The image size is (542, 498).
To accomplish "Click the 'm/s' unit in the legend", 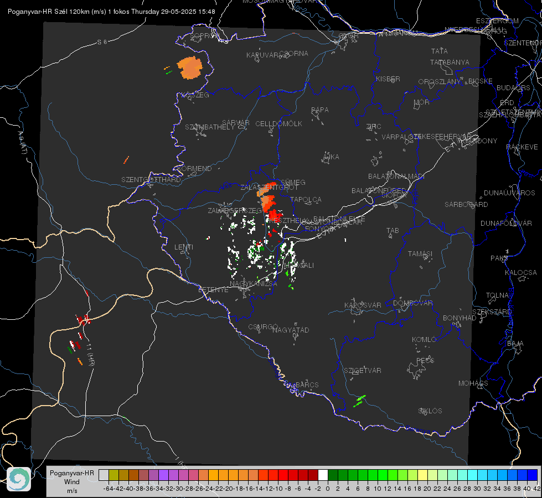I will [72, 491].
